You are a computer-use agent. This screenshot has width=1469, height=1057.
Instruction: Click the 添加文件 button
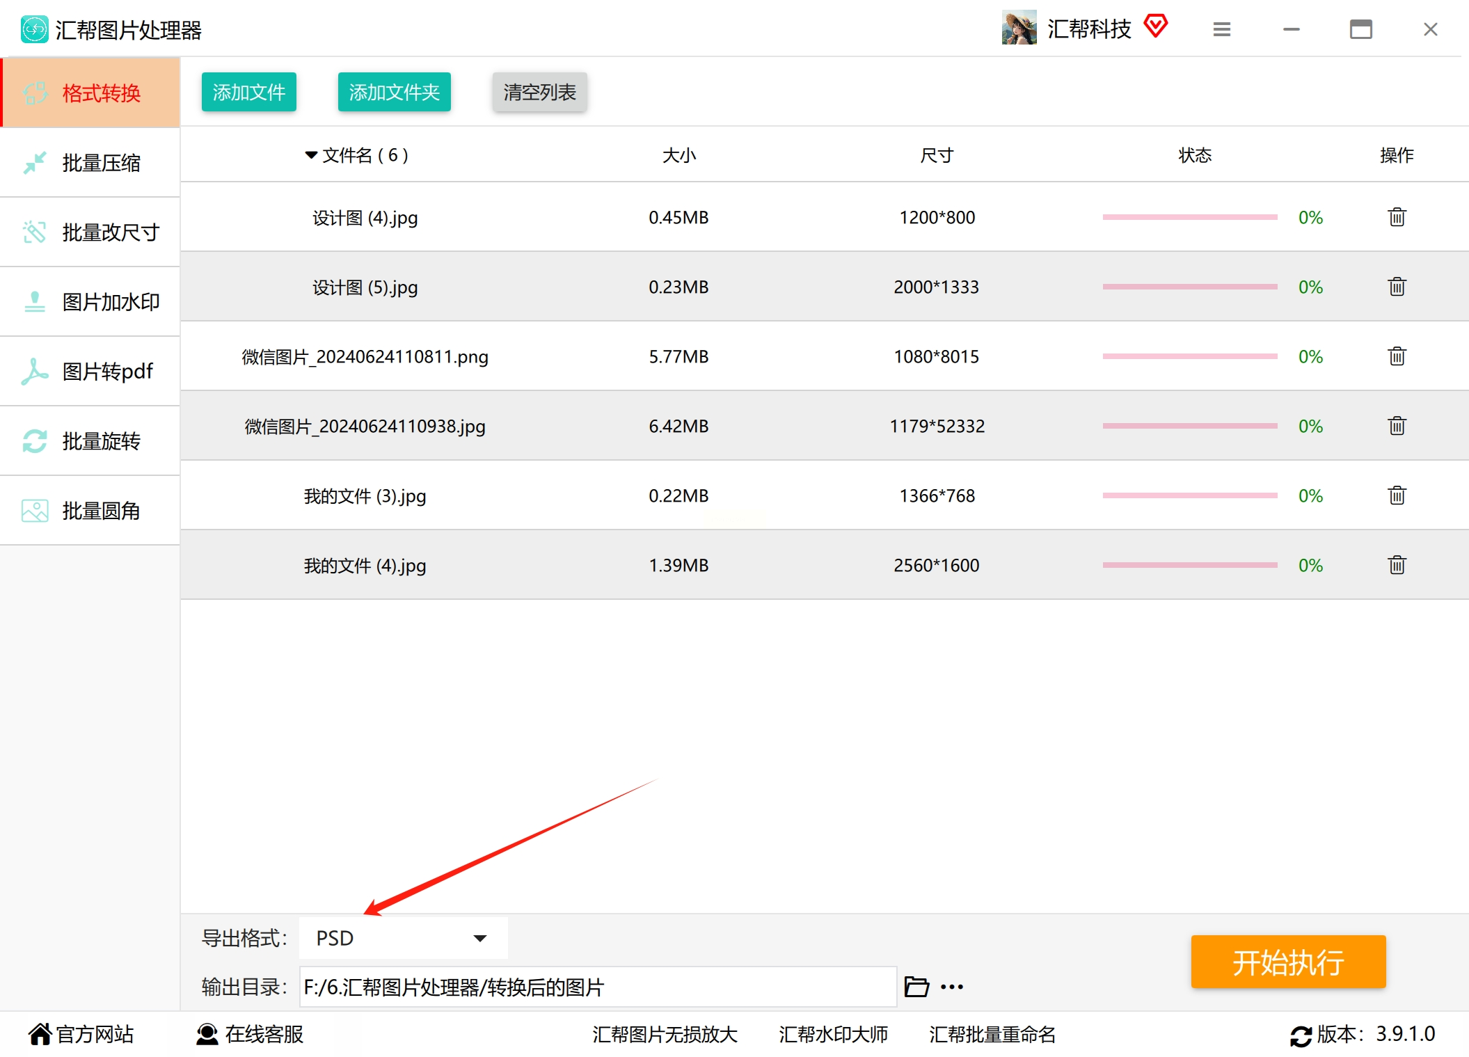(x=248, y=92)
